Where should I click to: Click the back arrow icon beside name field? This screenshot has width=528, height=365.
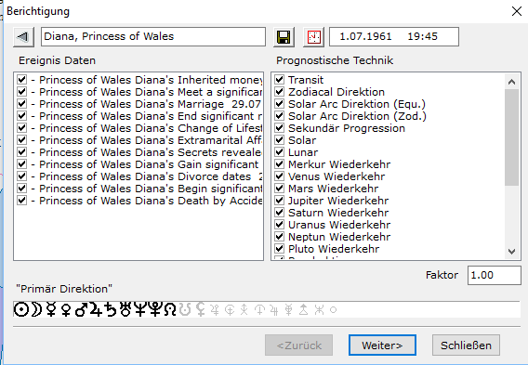[23, 36]
